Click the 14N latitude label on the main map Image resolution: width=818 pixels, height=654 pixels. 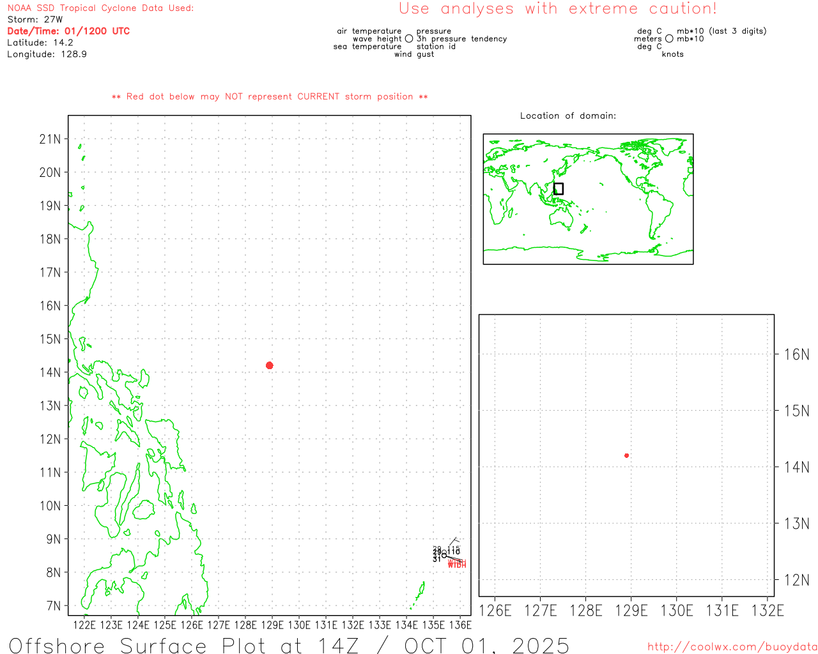tap(50, 372)
